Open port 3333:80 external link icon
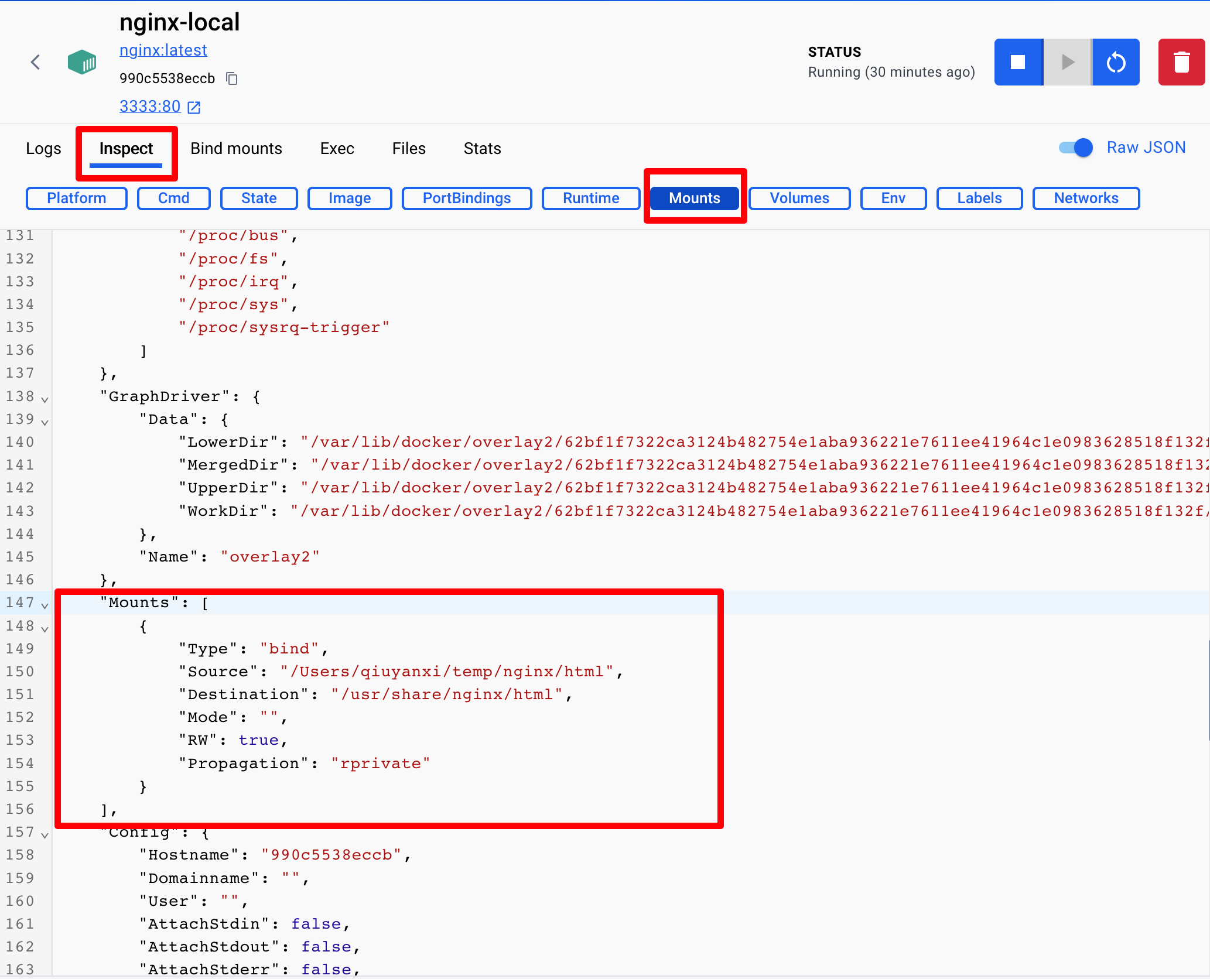Image resolution: width=1210 pixels, height=979 pixels. coord(194,107)
